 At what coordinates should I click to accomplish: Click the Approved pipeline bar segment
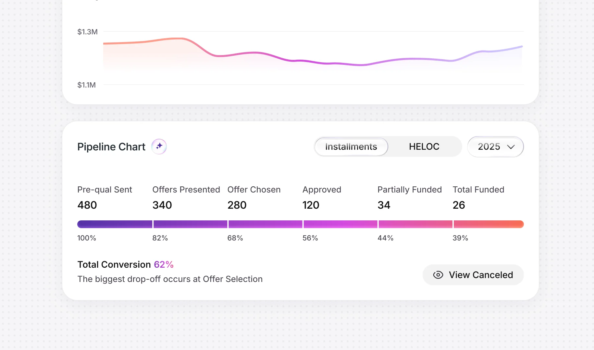click(340, 224)
